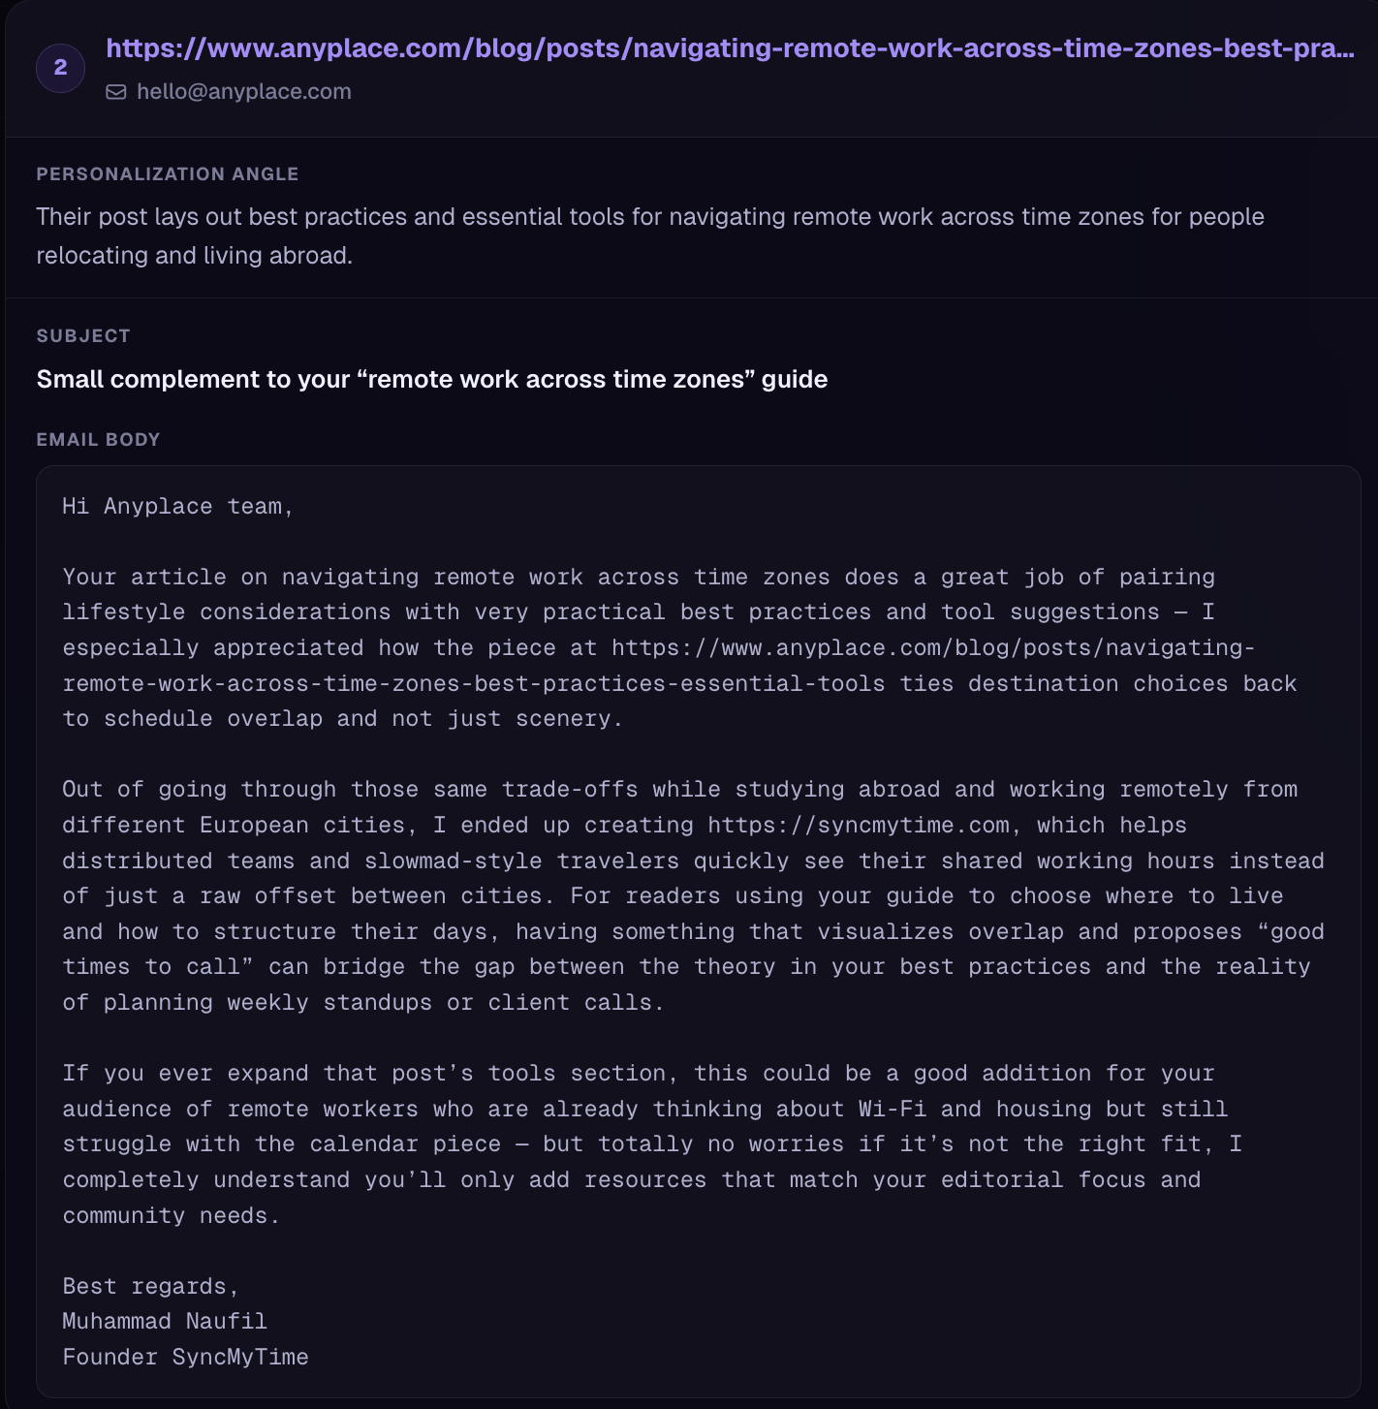Click the syncmytime.com URL in the email
The image size is (1378, 1409).
click(859, 826)
